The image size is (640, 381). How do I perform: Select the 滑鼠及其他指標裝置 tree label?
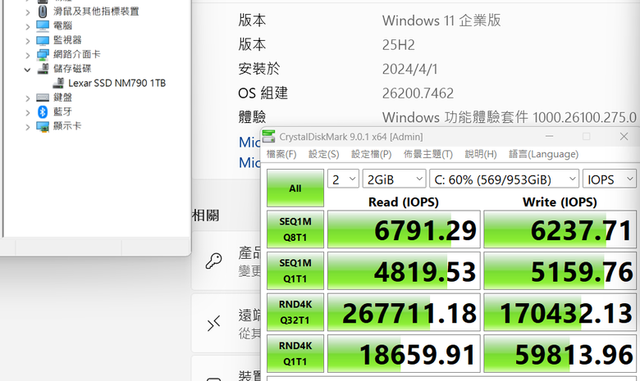click(x=96, y=11)
